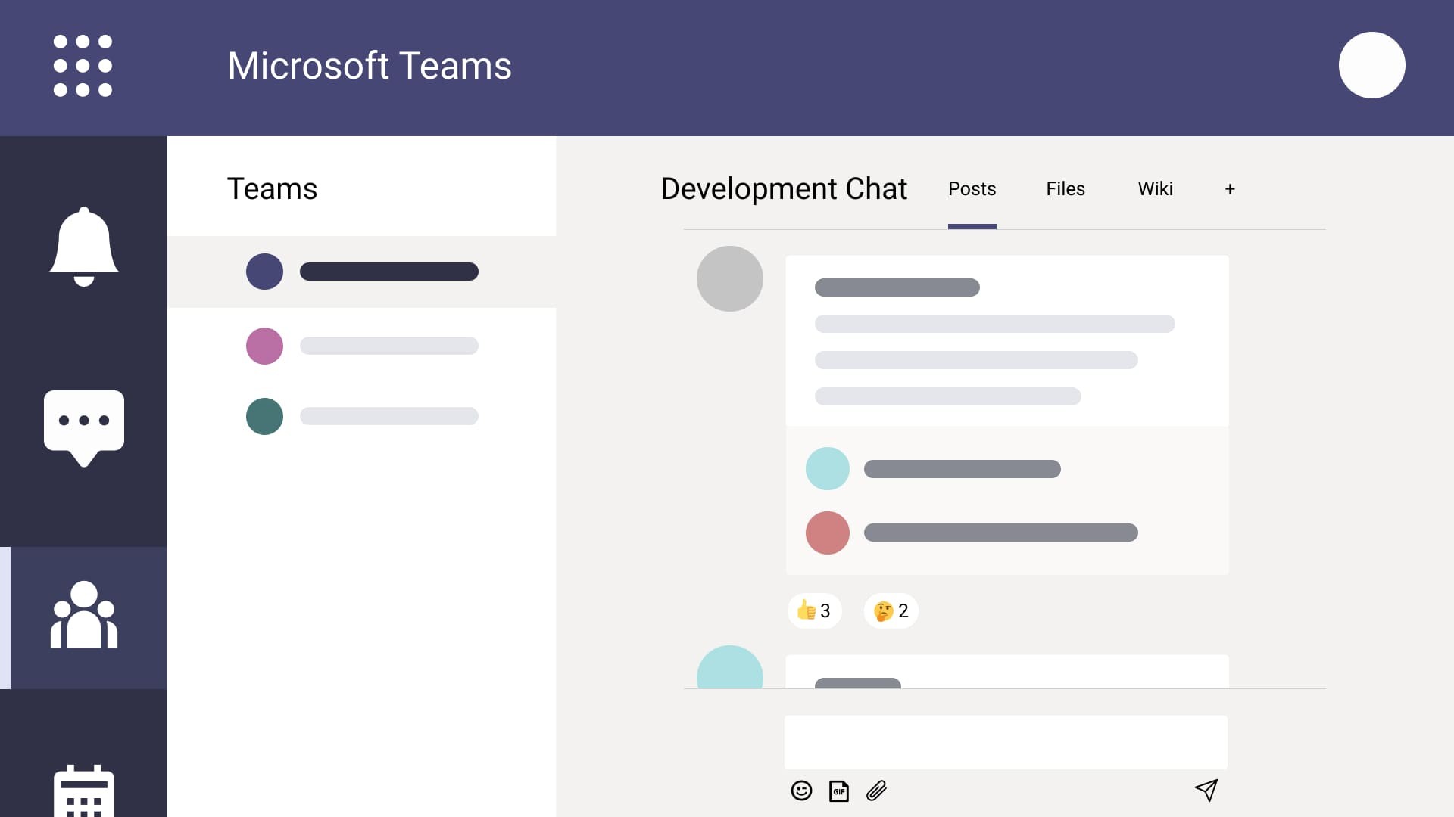The height and width of the screenshot is (817, 1454).
Task: Select the team with dark purple avatar
Action: pos(362,272)
